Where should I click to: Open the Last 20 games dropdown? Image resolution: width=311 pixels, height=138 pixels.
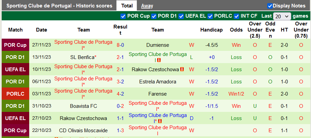282,16
